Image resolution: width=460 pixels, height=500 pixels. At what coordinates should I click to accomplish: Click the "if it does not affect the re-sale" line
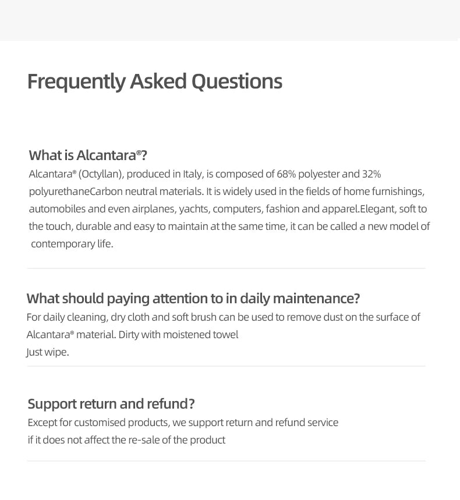click(x=126, y=440)
